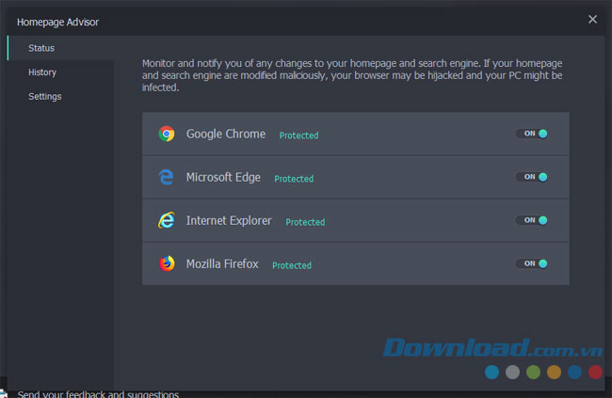Screen dimensions: 612x398
Task: Click Send your feedback and suggestions link
Action: point(98,394)
